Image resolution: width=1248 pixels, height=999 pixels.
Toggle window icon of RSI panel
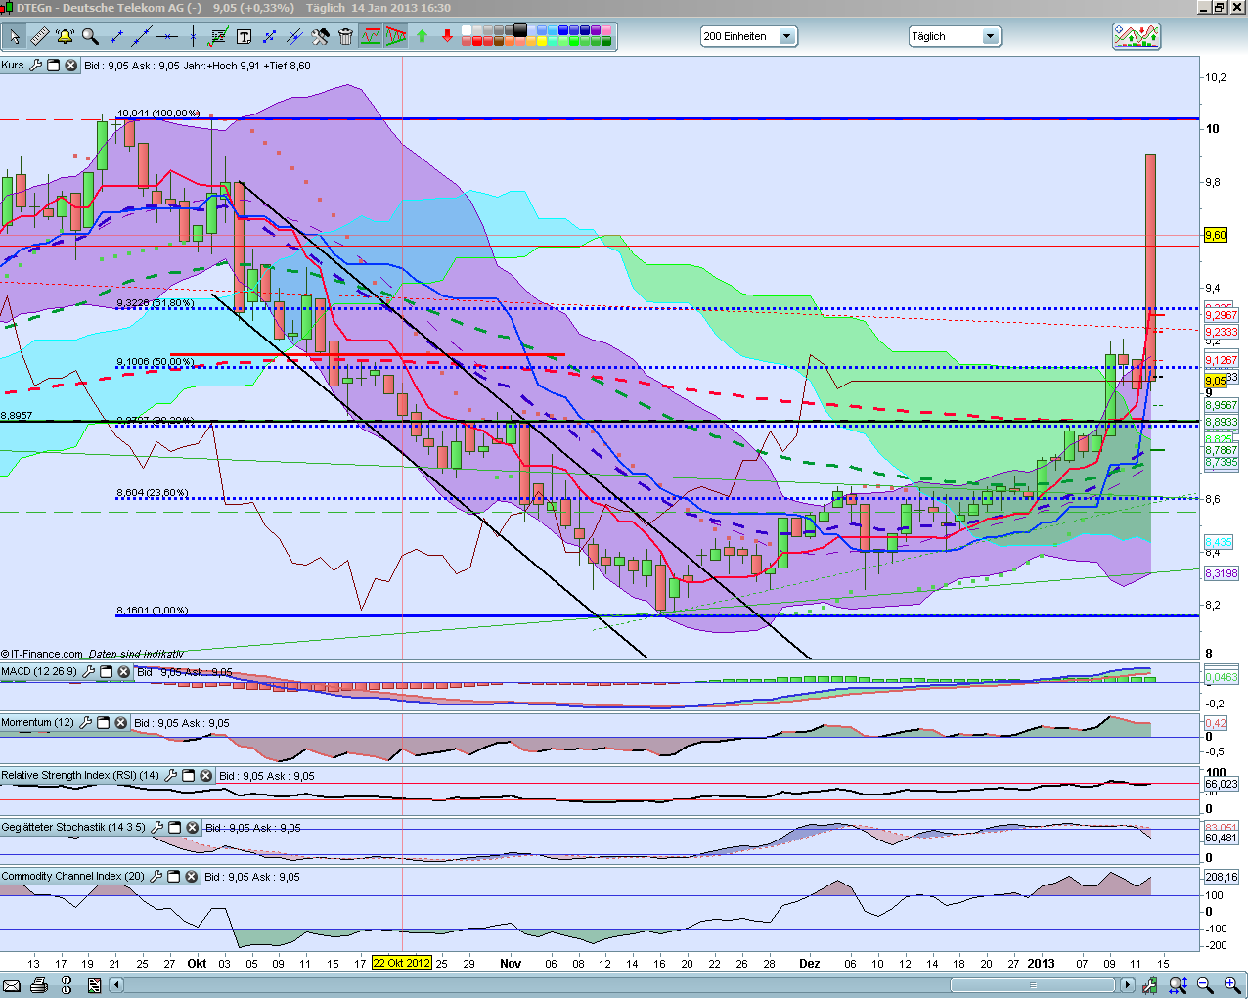[189, 776]
